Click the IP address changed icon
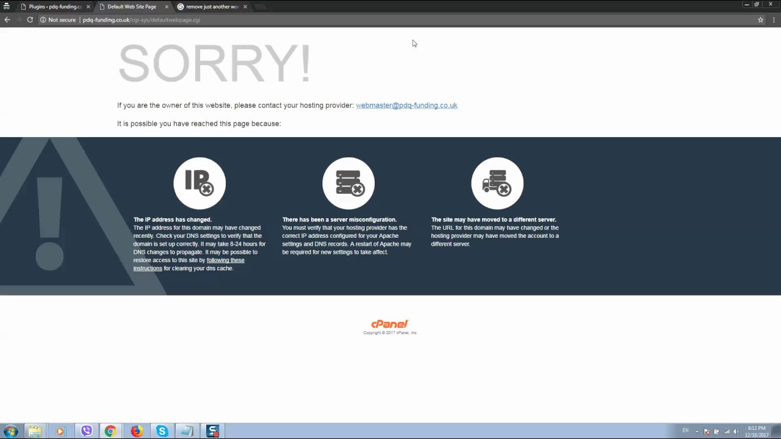The width and height of the screenshot is (781, 439). (200, 183)
